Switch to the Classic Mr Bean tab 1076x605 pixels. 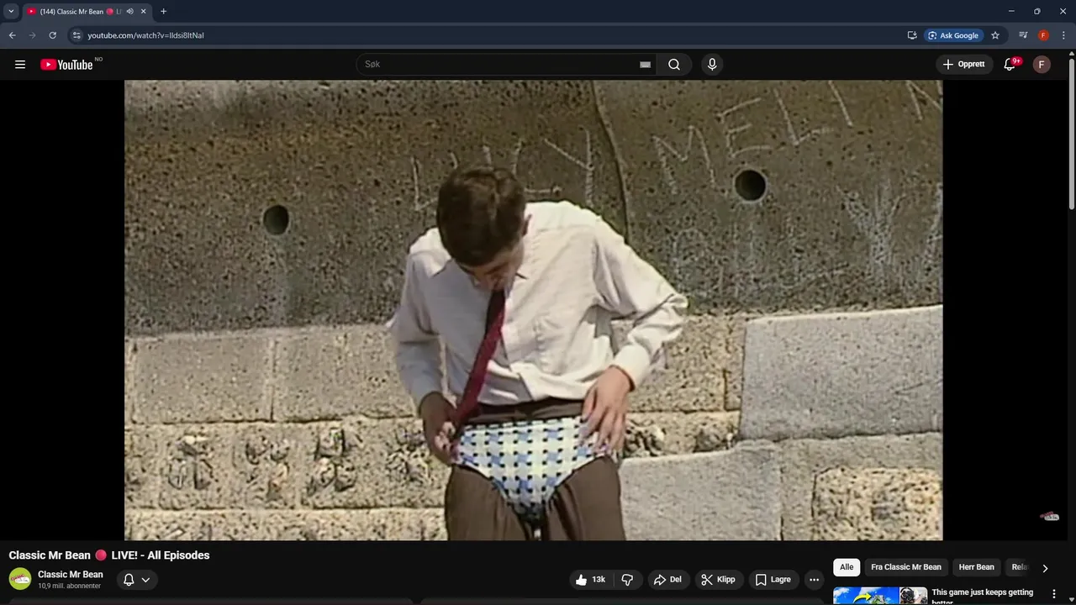(x=87, y=12)
